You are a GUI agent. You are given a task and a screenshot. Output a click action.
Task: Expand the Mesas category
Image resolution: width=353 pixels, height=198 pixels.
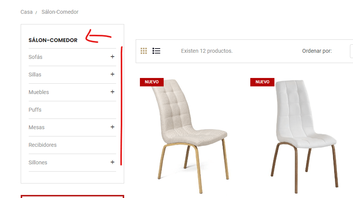coord(112,127)
